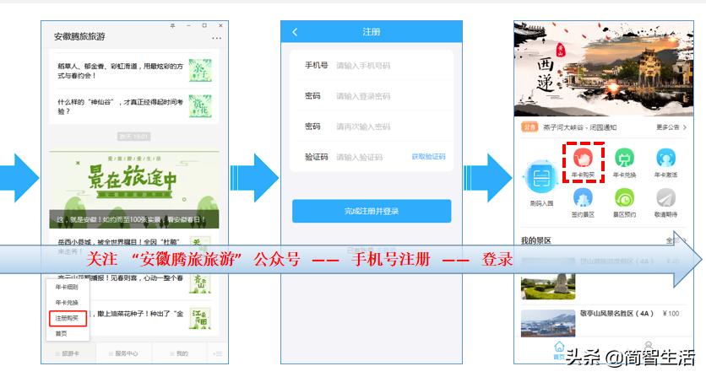This screenshot has height=377, width=706.
Task: Click the 齐云山 article thumbnail
Action: [x=200, y=284]
